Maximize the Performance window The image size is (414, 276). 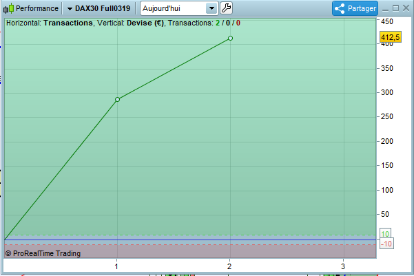(395, 8)
